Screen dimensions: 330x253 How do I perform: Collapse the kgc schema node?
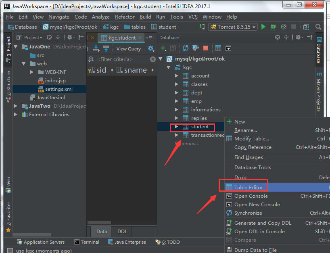(168, 67)
